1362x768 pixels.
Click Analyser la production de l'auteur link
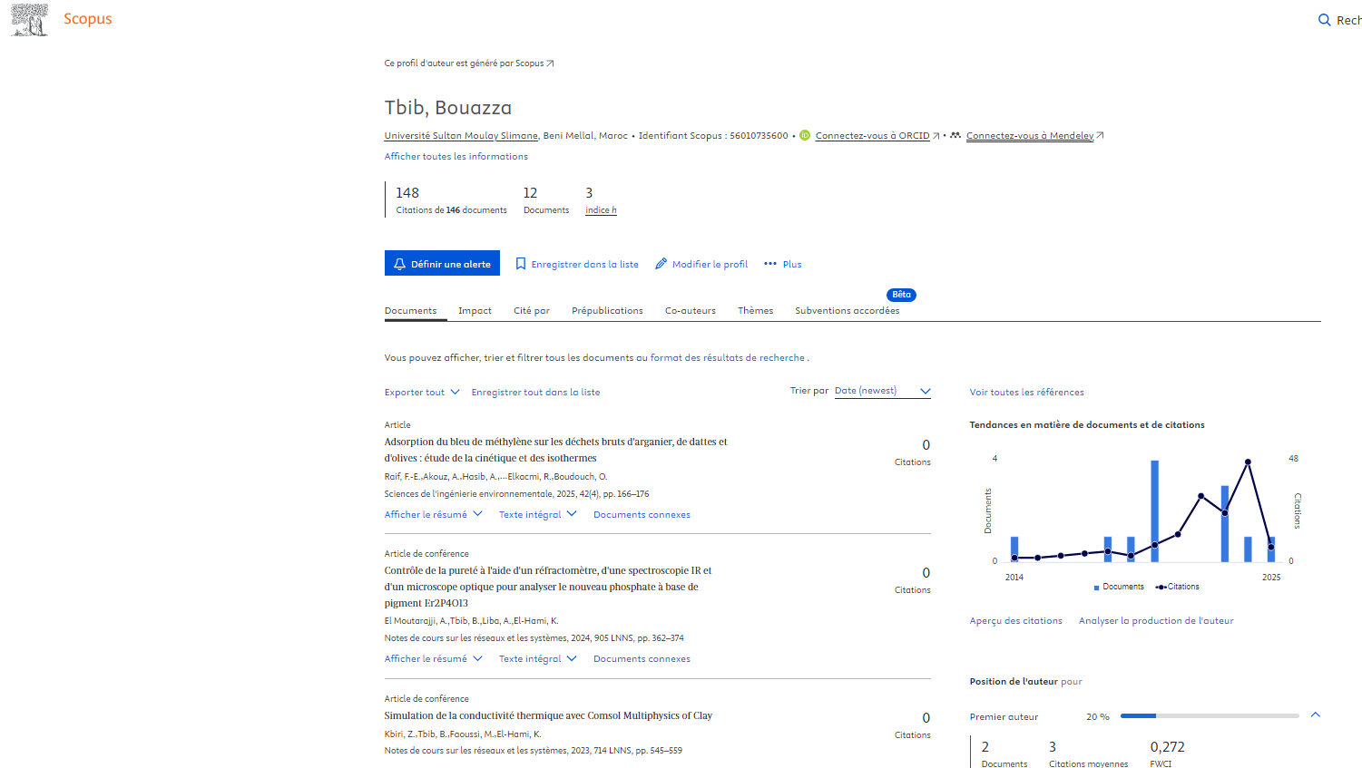point(1155,621)
